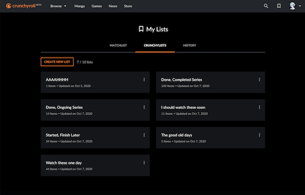Screen dimensions: 305x195
Task: Switch to the History tab
Action: tap(190, 45)
